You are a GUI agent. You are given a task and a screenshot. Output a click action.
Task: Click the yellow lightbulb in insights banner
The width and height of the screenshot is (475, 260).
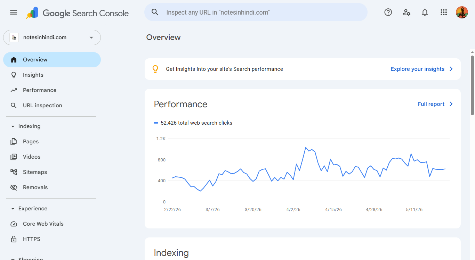click(155, 69)
